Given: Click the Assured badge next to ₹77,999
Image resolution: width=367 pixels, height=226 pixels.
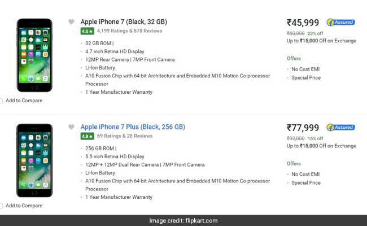Looking at the screenshot, I should (340, 128).
